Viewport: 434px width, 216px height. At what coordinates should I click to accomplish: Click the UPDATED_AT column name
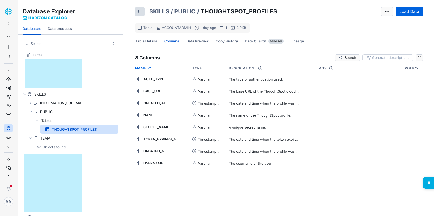[155, 151]
